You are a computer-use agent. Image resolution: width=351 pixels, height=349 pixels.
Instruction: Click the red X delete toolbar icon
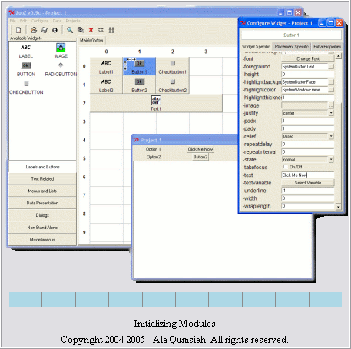tap(91, 30)
